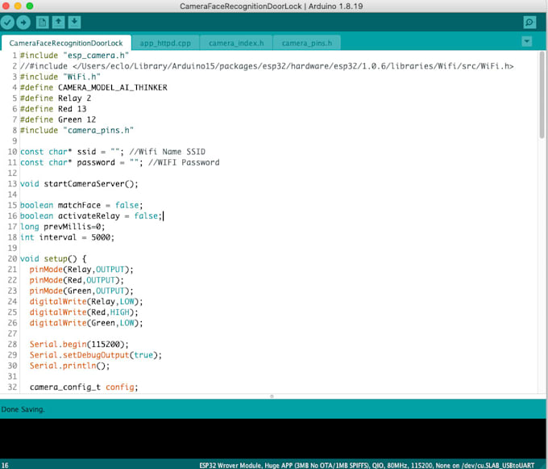Image resolution: width=548 pixels, height=469 pixels.
Task: Maximize the window with green button
Action: coord(30,6)
